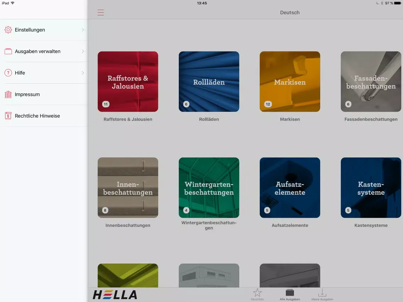The width and height of the screenshot is (403, 302).
Task: Click the Rollläden caption below tile
Action: point(209,119)
